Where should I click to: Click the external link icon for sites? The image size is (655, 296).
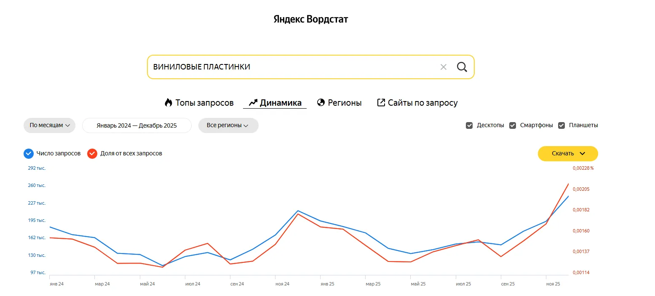pos(381,102)
